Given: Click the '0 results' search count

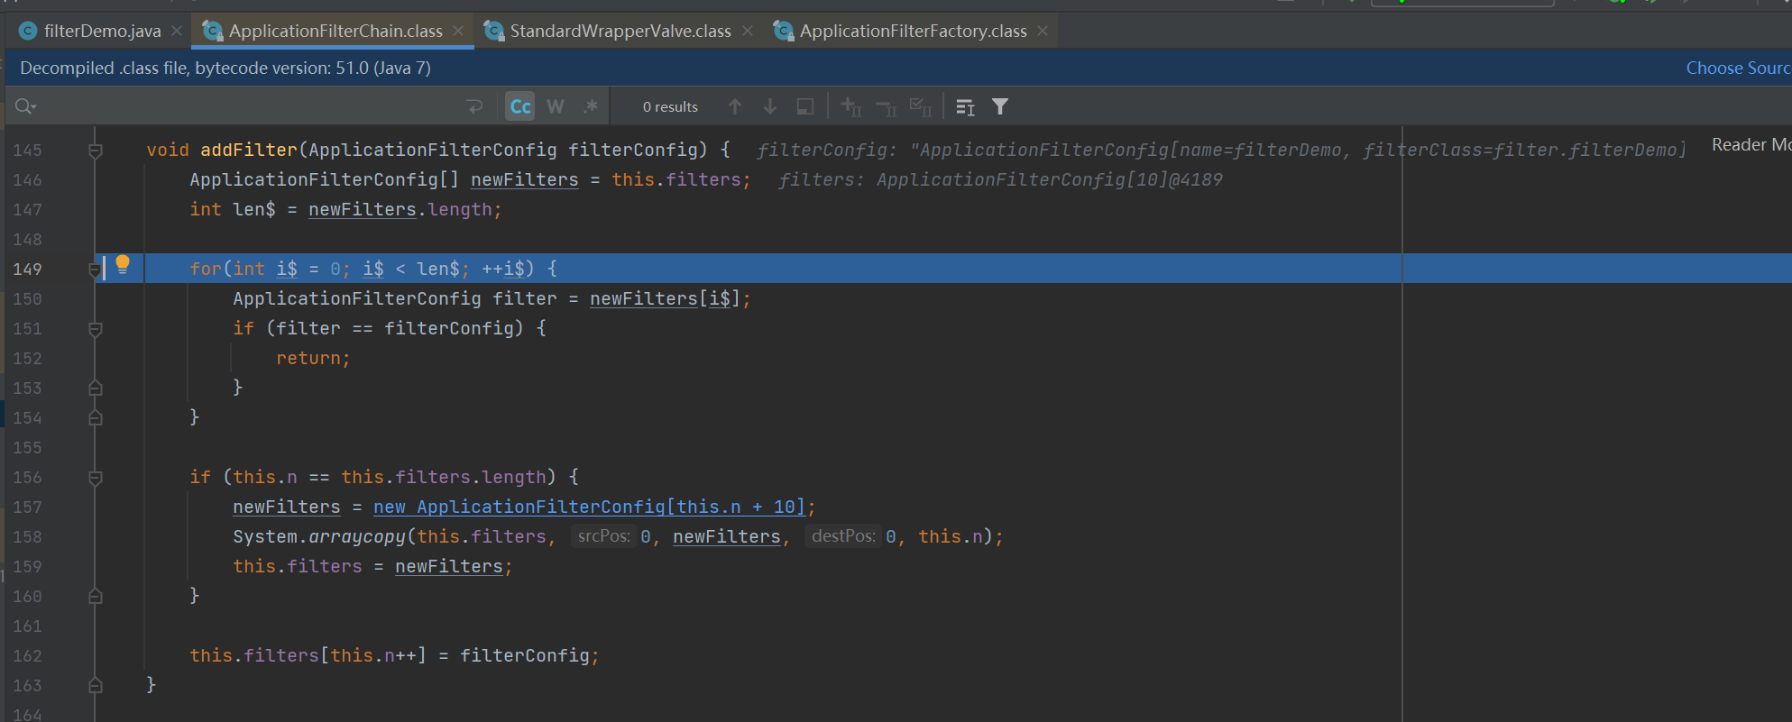Looking at the screenshot, I should 670,106.
